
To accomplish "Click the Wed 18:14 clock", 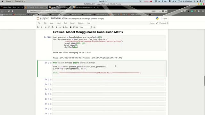I will tap(102, 1).
